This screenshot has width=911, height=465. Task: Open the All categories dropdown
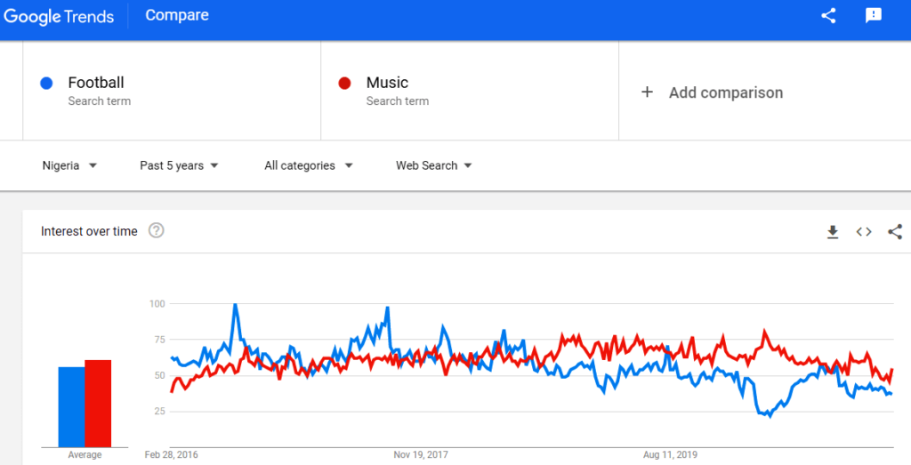tap(308, 165)
